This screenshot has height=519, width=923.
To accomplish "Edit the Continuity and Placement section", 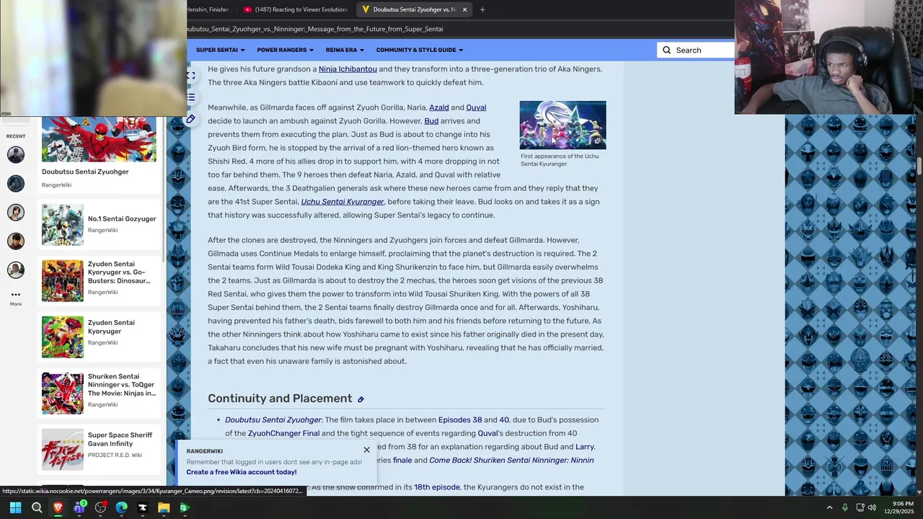I will (x=361, y=399).
